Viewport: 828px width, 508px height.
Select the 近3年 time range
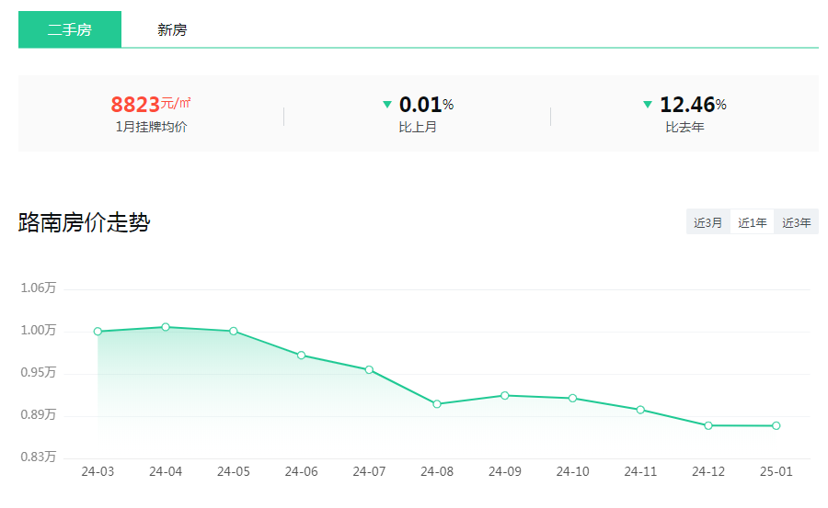tap(796, 222)
